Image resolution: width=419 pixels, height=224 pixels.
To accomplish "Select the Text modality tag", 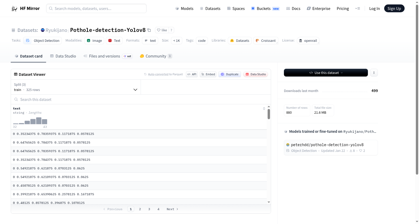I will pos(114,41).
